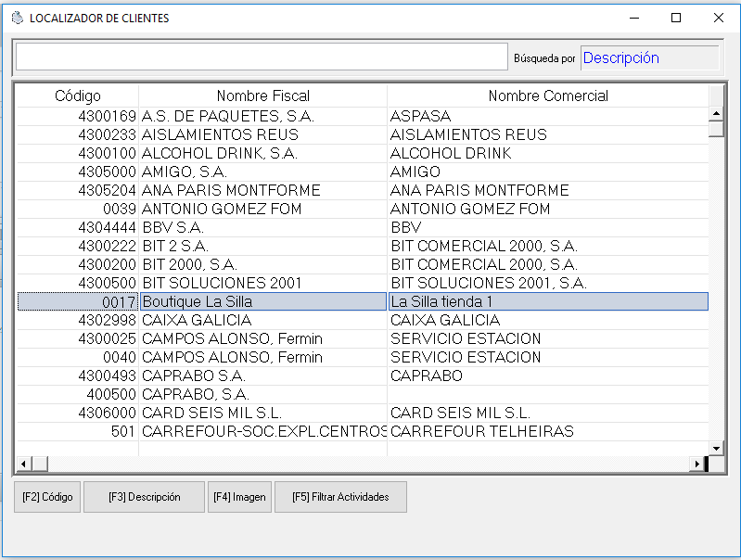Viewport: 741px width, 560px height.
Task: Select CAIXA GALICIA in Nombre Fiscal column
Action: [x=263, y=320]
